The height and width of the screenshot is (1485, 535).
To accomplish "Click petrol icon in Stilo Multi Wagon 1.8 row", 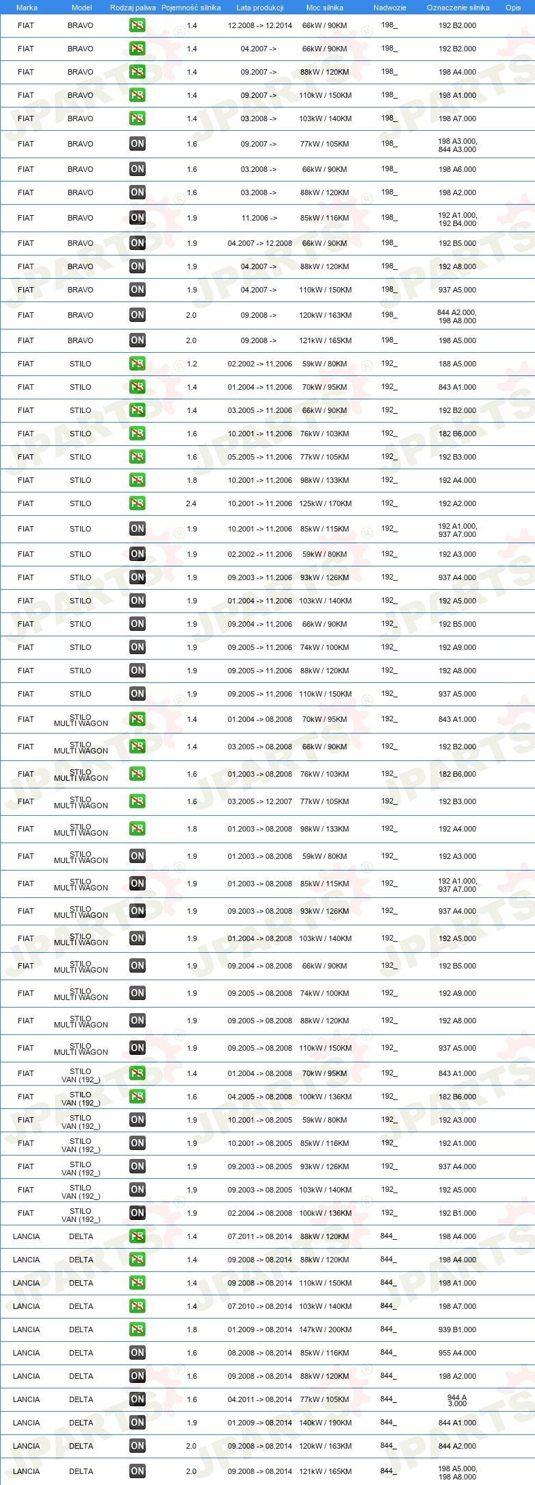I will pyautogui.click(x=138, y=829).
